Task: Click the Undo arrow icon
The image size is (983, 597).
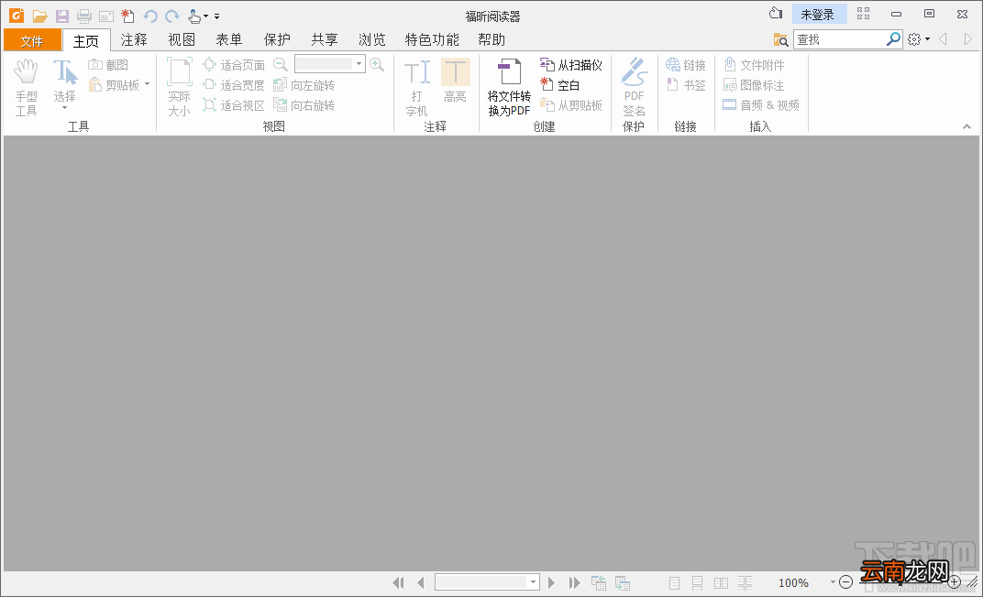Action: [x=149, y=16]
